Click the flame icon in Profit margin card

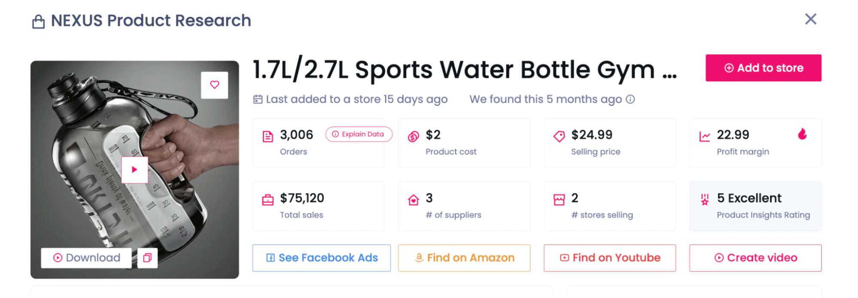tap(802, 134)
